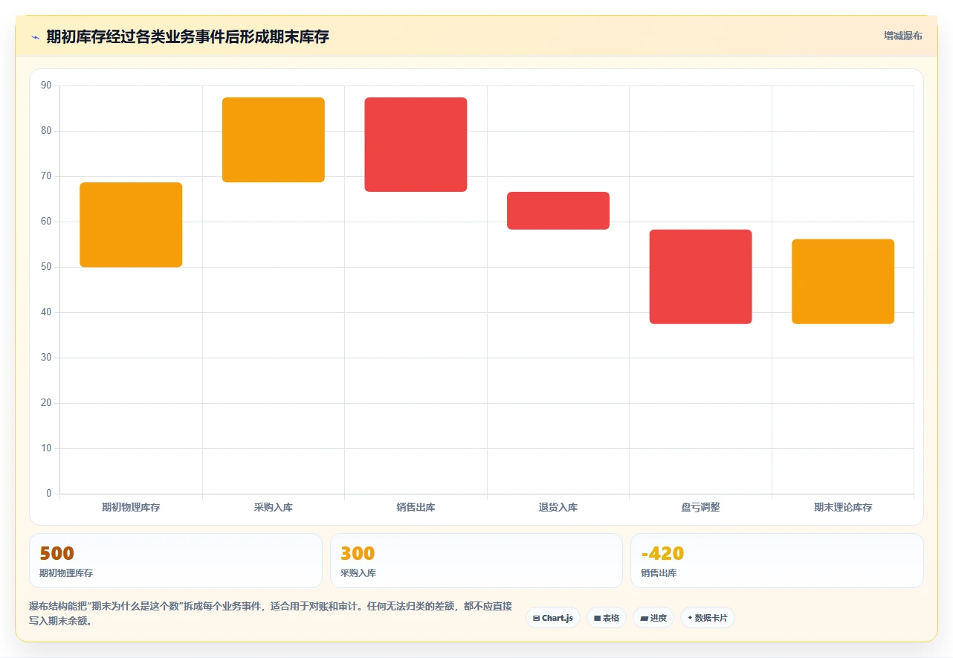
Task: Click the 增减瀑布 label in header
Action: click(x=902, y=36)
